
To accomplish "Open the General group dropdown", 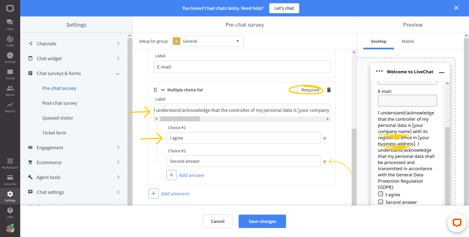I will tap(207, 41).
